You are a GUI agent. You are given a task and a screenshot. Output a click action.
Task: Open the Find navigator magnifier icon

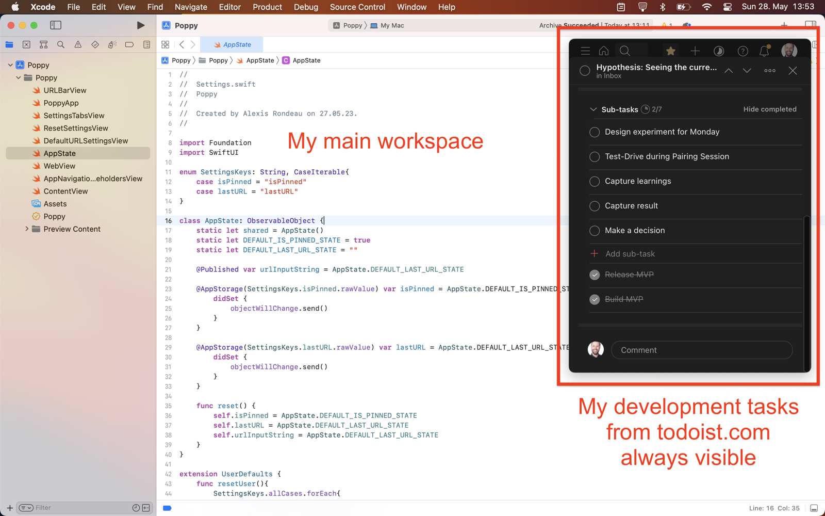(x=61, y=45)
